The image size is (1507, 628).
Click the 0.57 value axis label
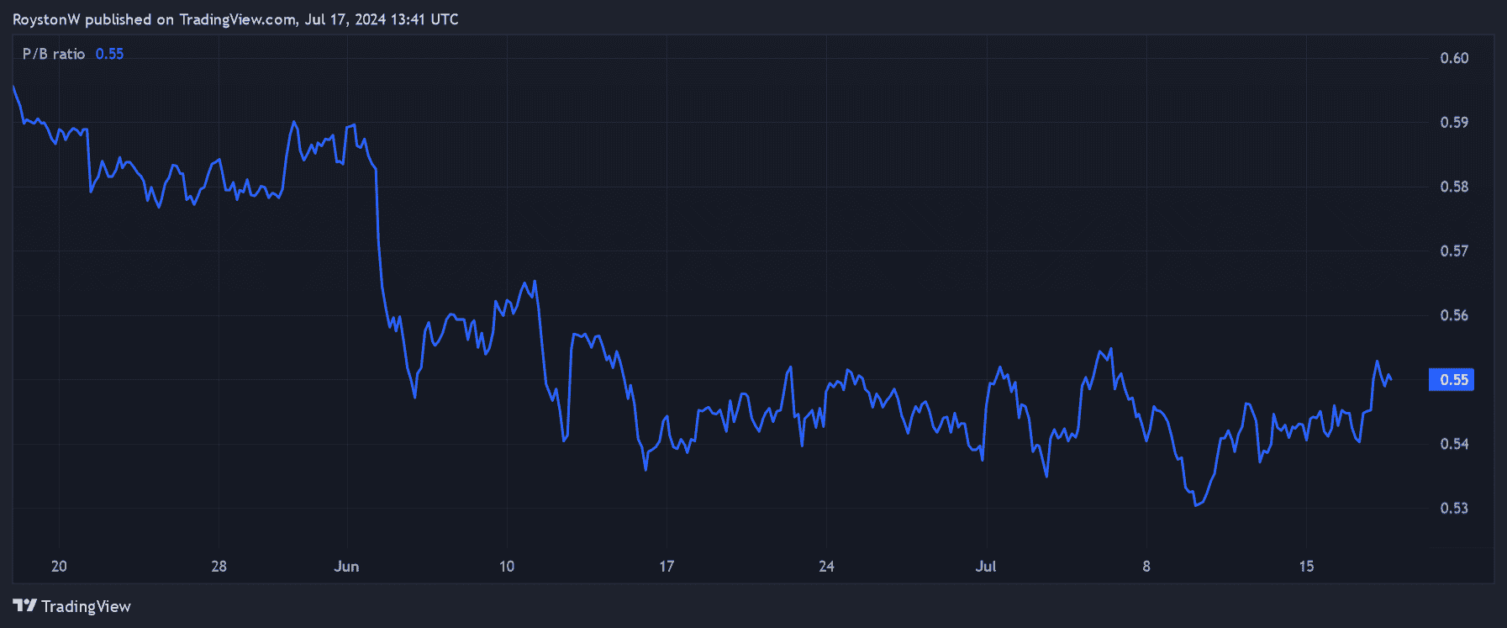1454,251
